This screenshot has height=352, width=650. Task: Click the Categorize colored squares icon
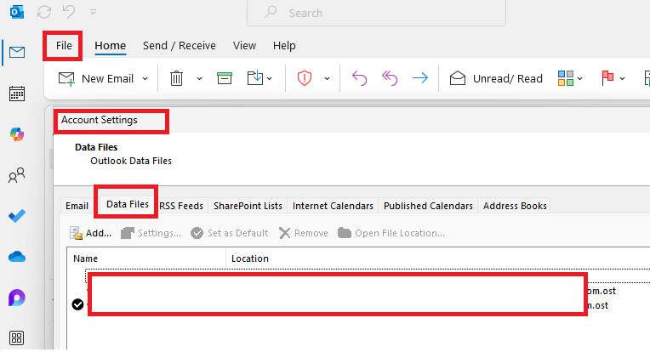tap(566, 78)
